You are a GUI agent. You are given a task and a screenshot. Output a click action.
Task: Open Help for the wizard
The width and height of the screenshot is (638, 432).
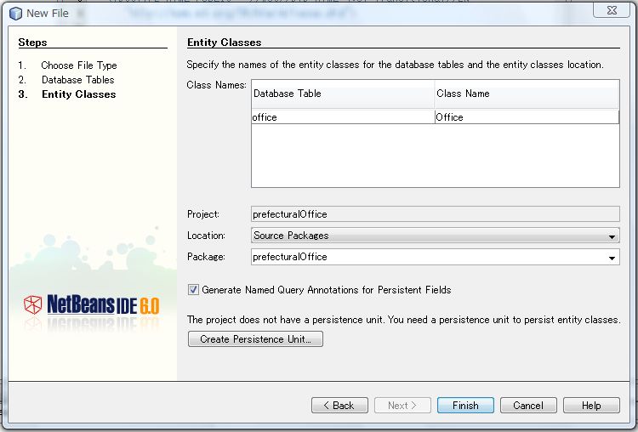pos(591,406)
